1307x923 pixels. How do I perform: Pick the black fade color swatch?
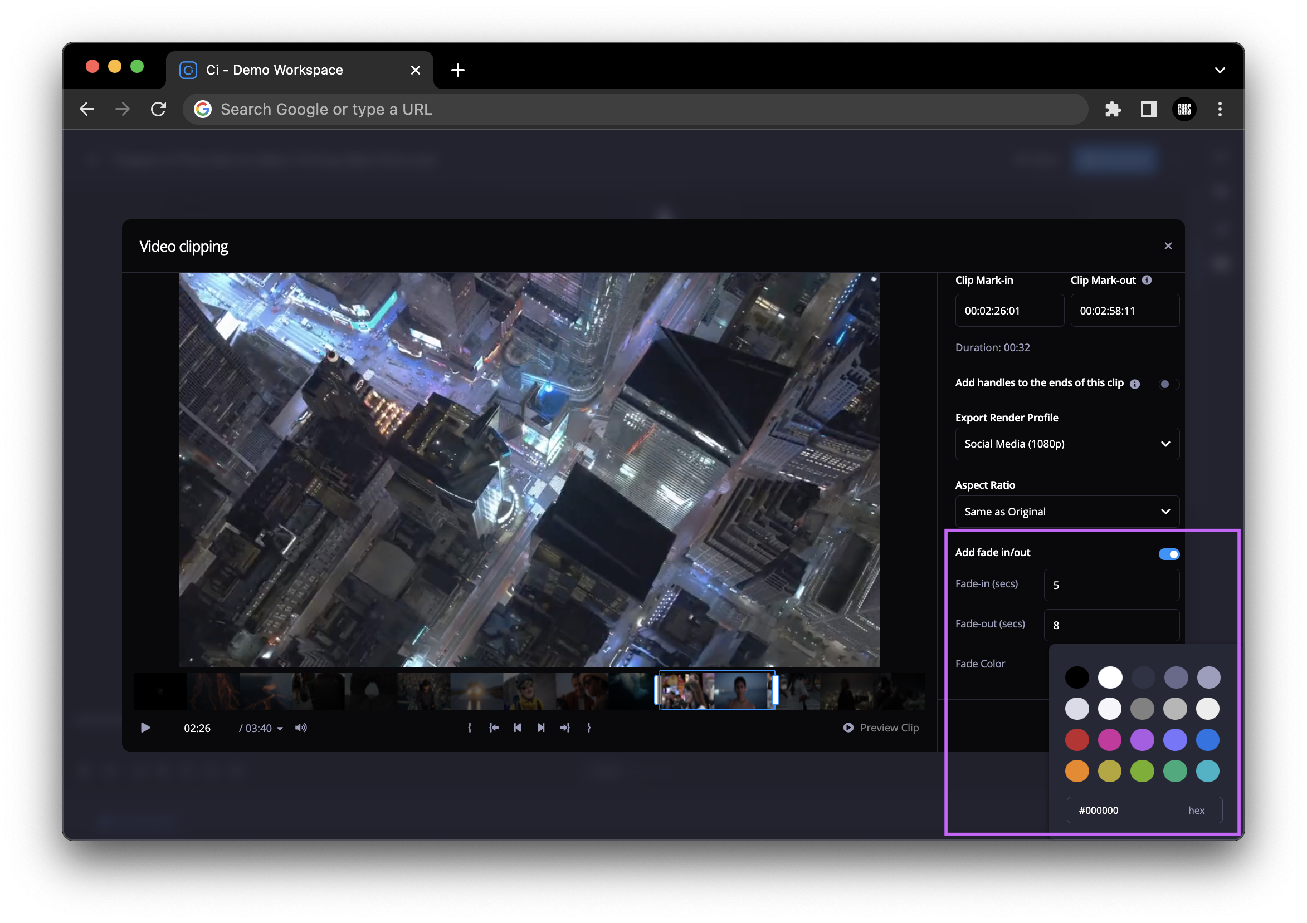pyautogui.click(x=1077, y=677)
